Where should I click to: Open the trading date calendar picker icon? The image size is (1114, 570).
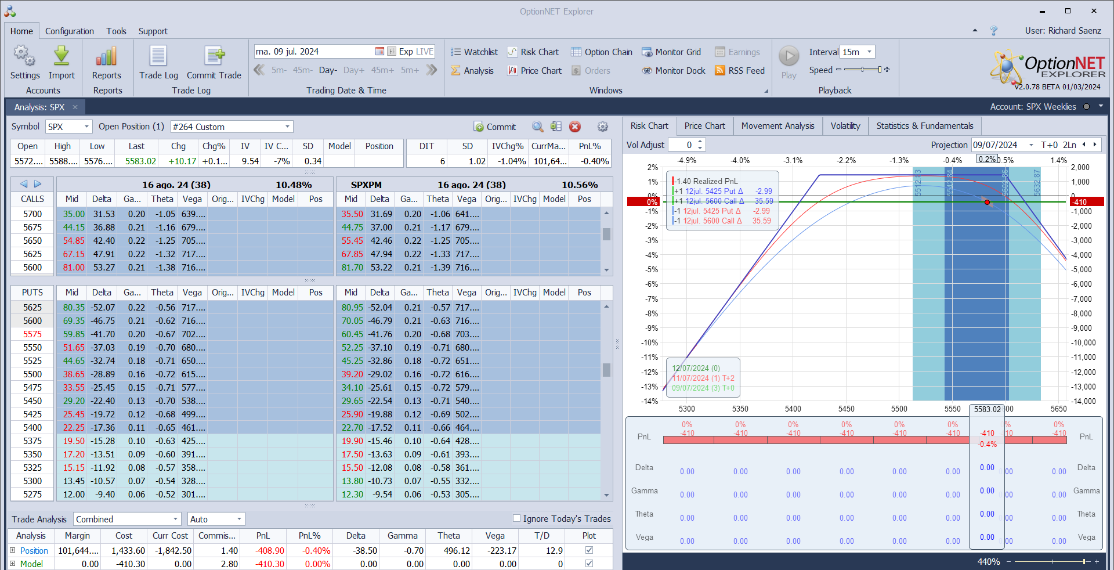[379, 52]
